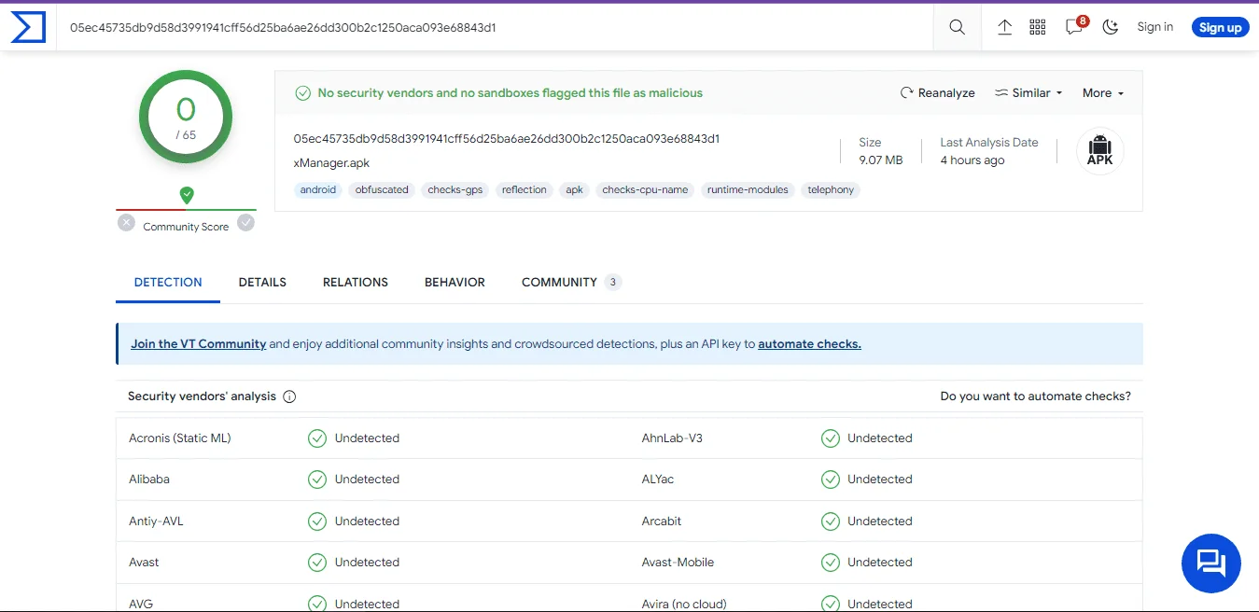Image resolution: width=1259 pixels, height=612 pixels.
Task: Open the VirusTotal logo home page
Action: [x=28, y=27]
